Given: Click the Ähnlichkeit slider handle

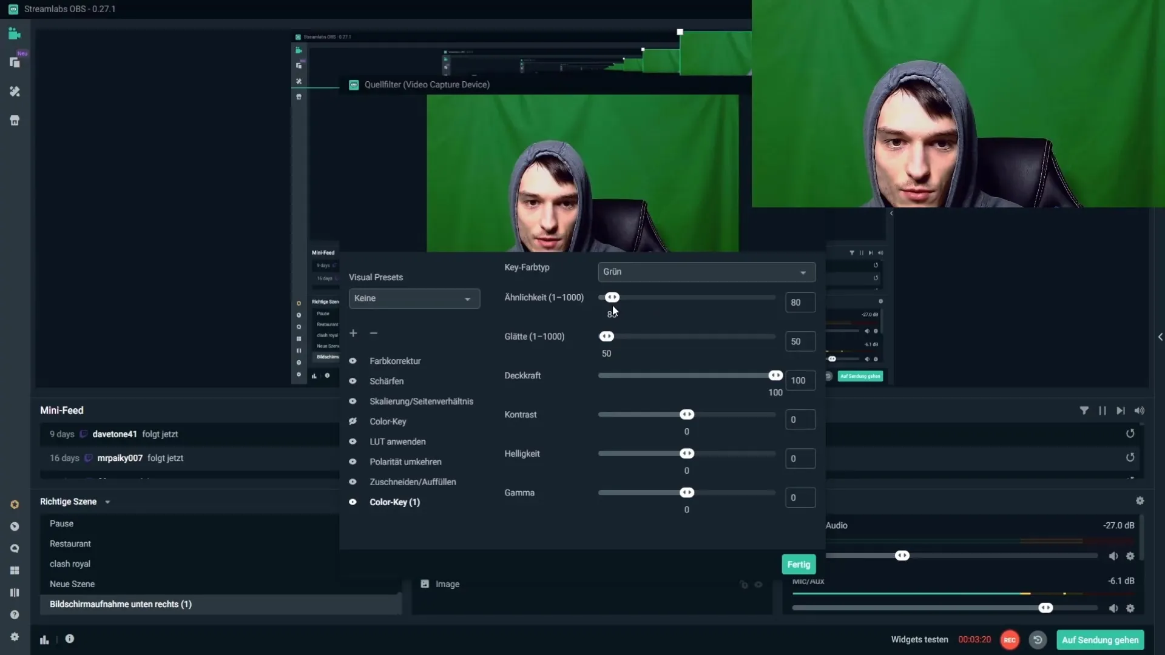Looking at the screenshot, I should tap(612, 297).
